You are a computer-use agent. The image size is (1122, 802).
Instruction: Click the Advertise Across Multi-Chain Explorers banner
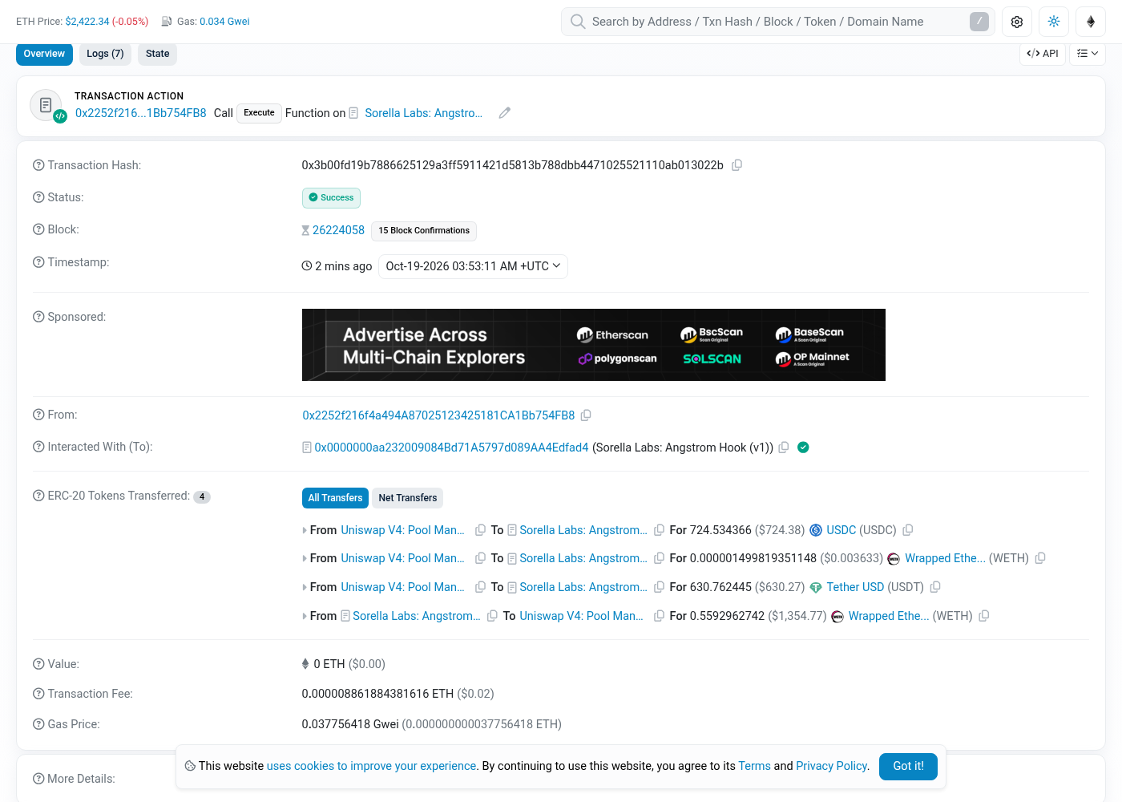tap(594, 345)
